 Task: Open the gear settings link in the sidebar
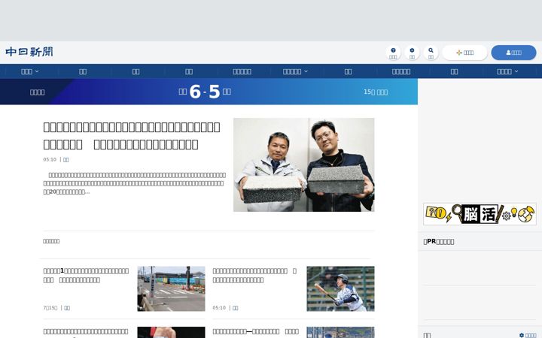[528, 335]
